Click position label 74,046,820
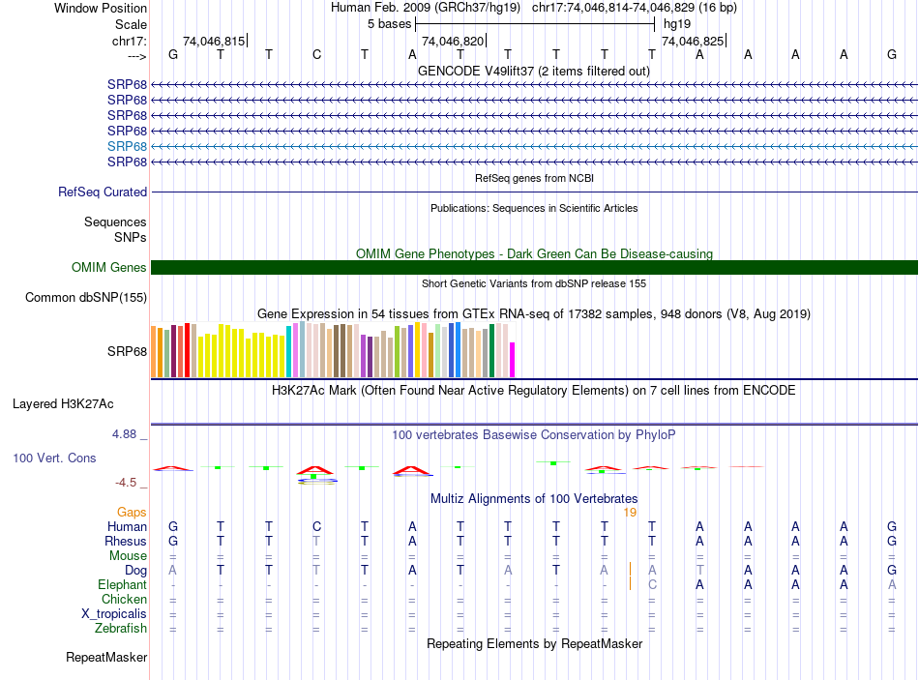919x680 pixels. (x=453, y=41)
